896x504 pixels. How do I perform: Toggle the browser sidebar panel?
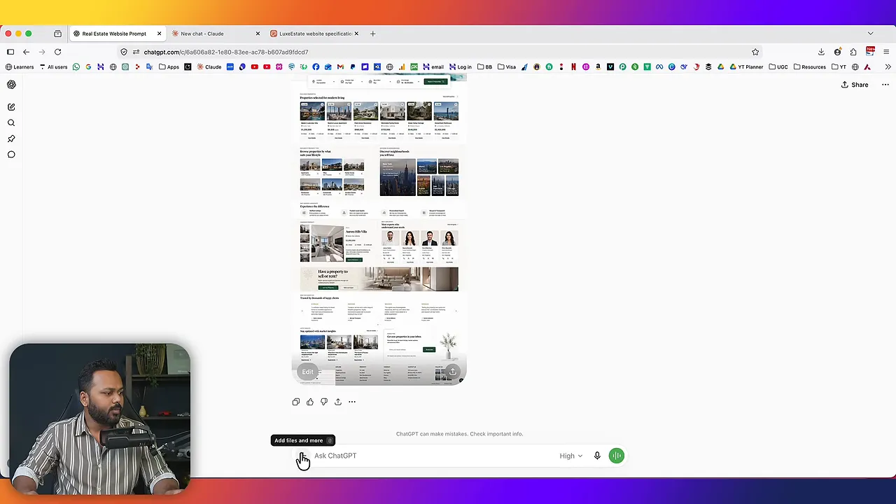[10, 52]
